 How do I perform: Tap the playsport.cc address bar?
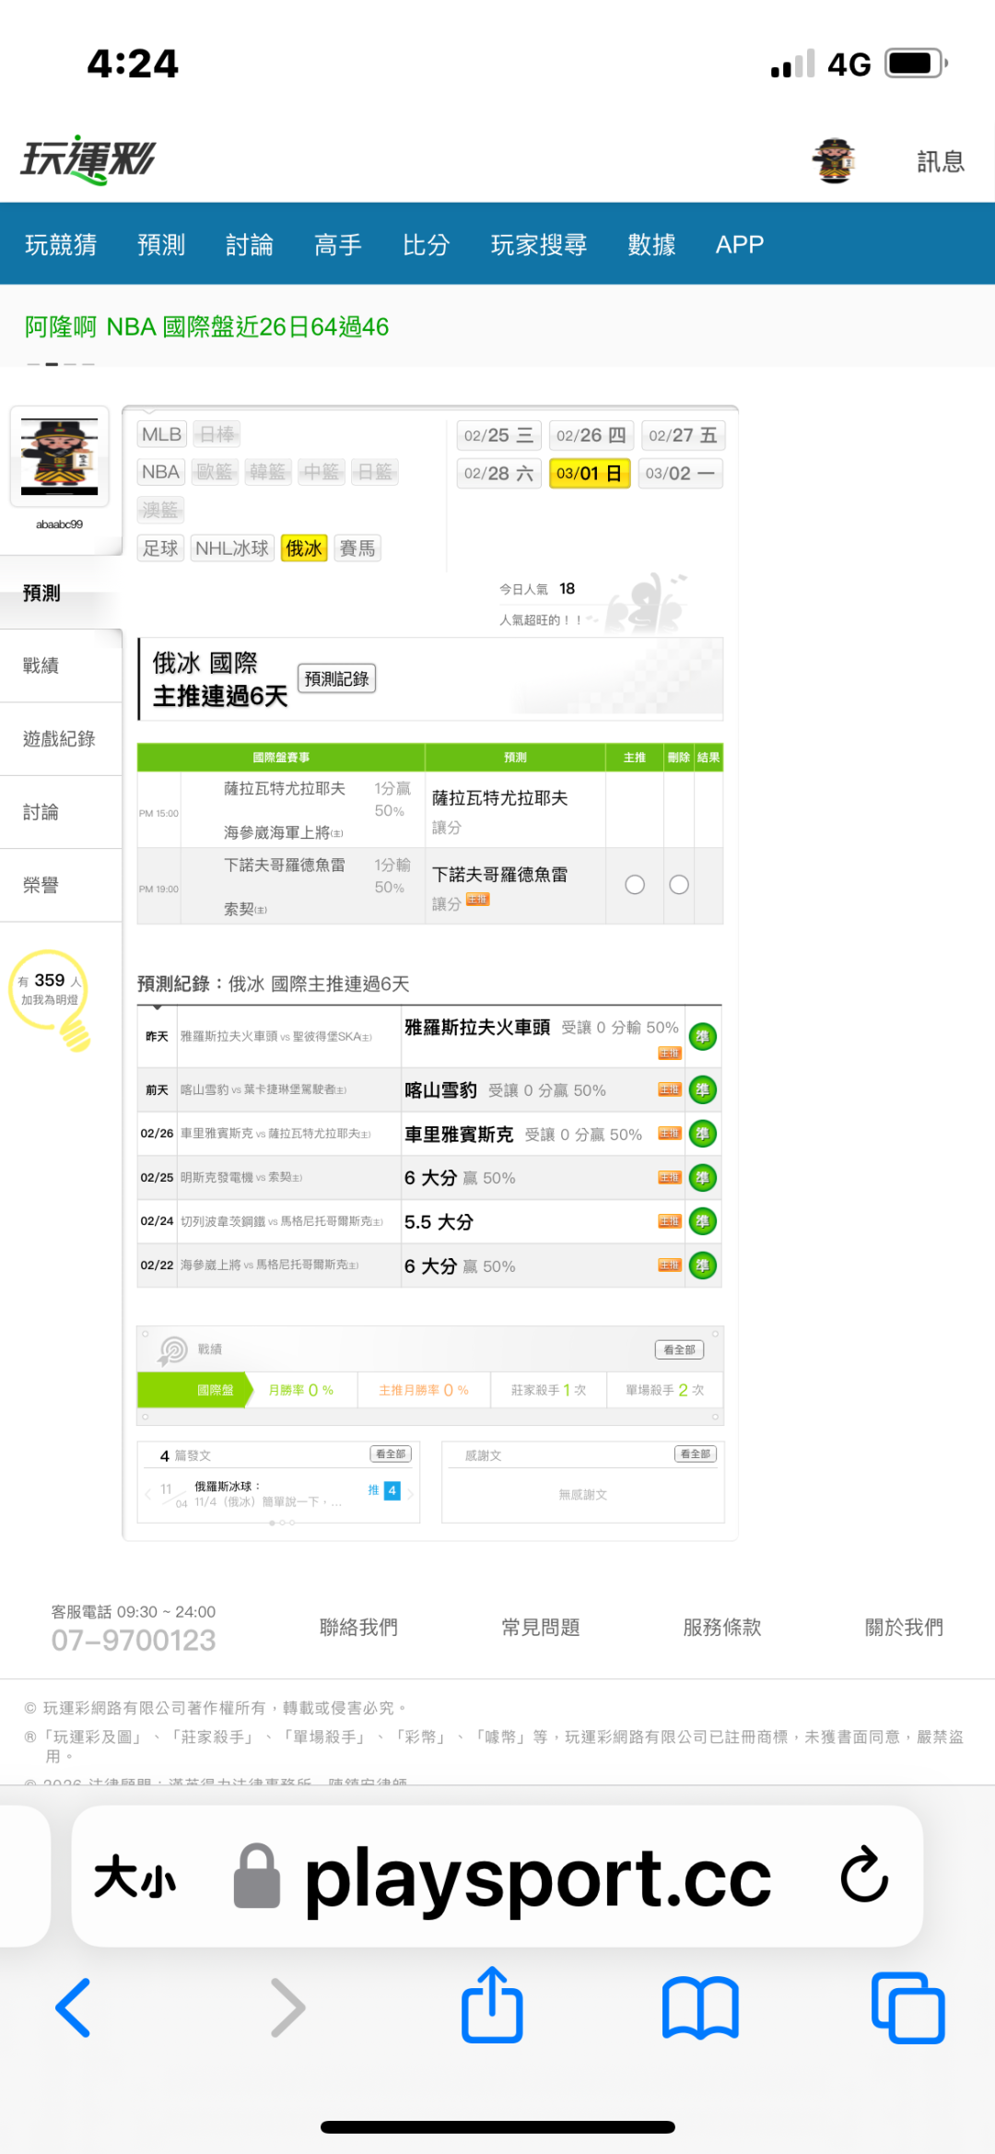[538, 1877]
